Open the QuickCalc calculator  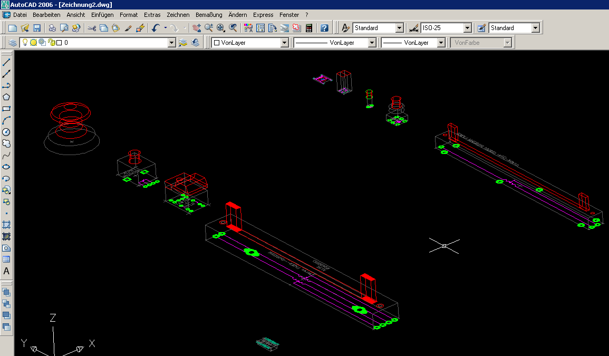point(309,28)
